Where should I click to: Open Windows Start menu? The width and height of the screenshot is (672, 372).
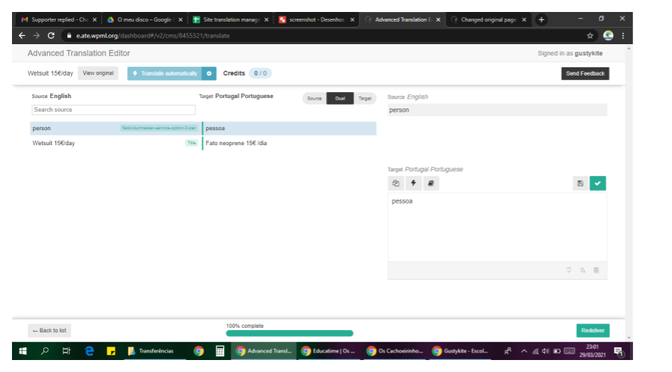(x=22, y=351)
